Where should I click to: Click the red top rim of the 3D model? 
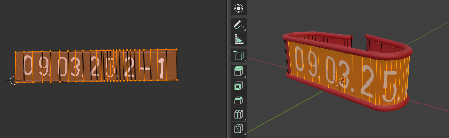(x=317, y=34)
